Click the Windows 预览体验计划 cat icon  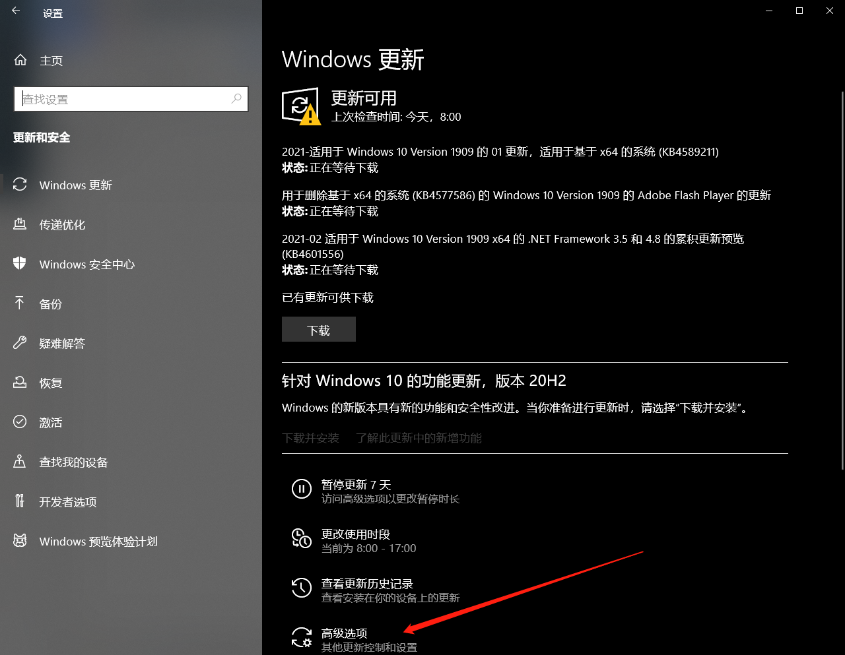point(20,541)
